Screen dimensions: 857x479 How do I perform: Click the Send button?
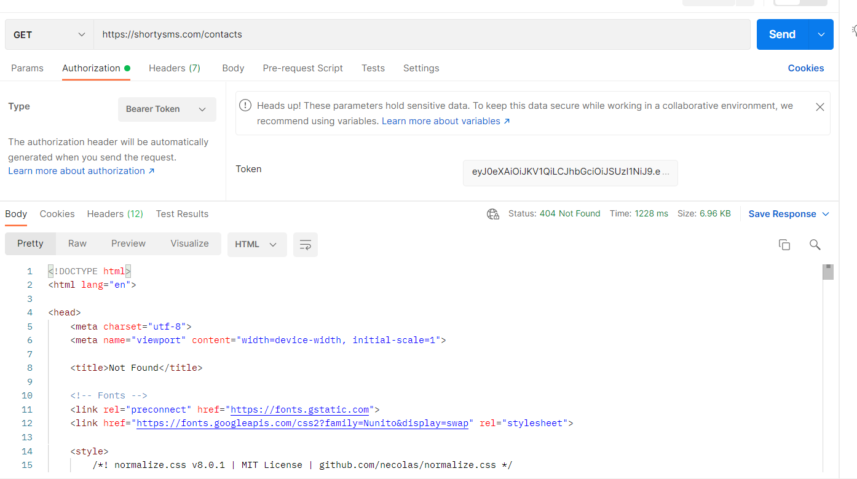(783, 34)
